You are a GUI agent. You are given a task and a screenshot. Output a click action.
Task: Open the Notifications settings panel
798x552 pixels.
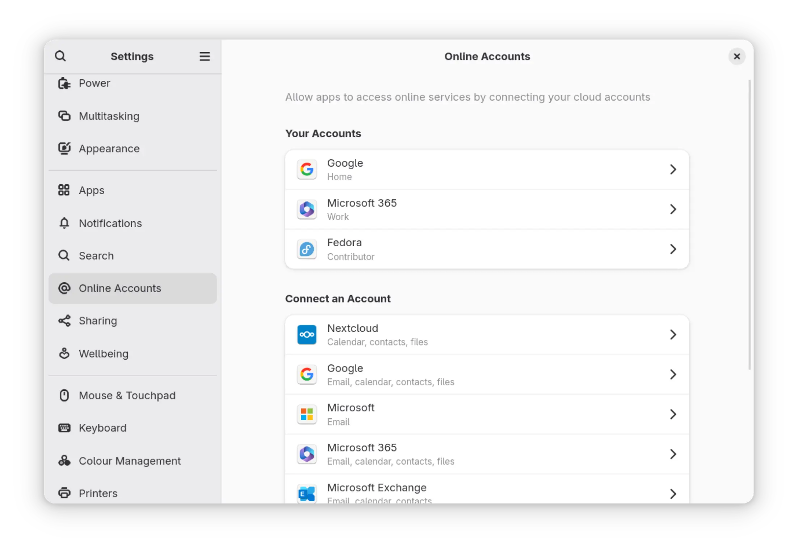point(110,223)
